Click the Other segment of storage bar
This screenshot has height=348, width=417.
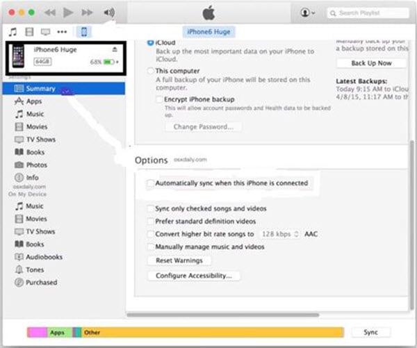pos(213,332)
